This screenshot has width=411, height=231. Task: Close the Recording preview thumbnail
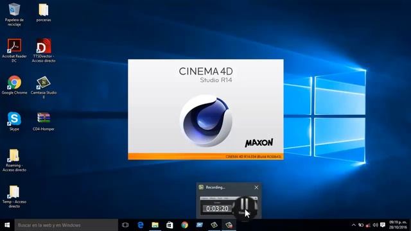click(256, 187)
